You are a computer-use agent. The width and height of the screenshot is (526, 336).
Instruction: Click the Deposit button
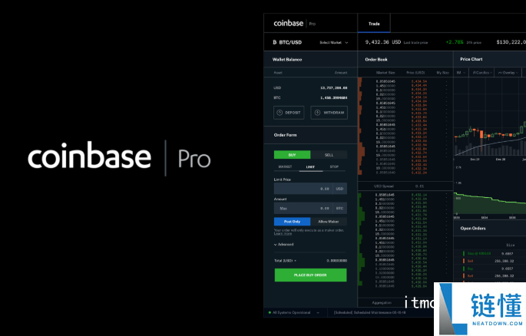pos(289,113)
